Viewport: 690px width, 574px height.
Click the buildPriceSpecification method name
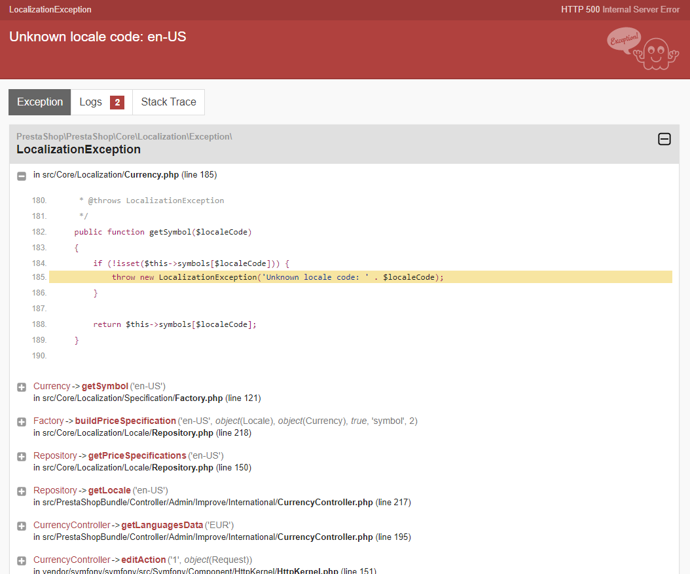126,421
